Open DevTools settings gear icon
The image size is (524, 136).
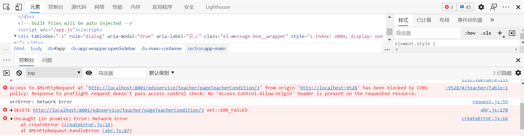coord(481,7)
